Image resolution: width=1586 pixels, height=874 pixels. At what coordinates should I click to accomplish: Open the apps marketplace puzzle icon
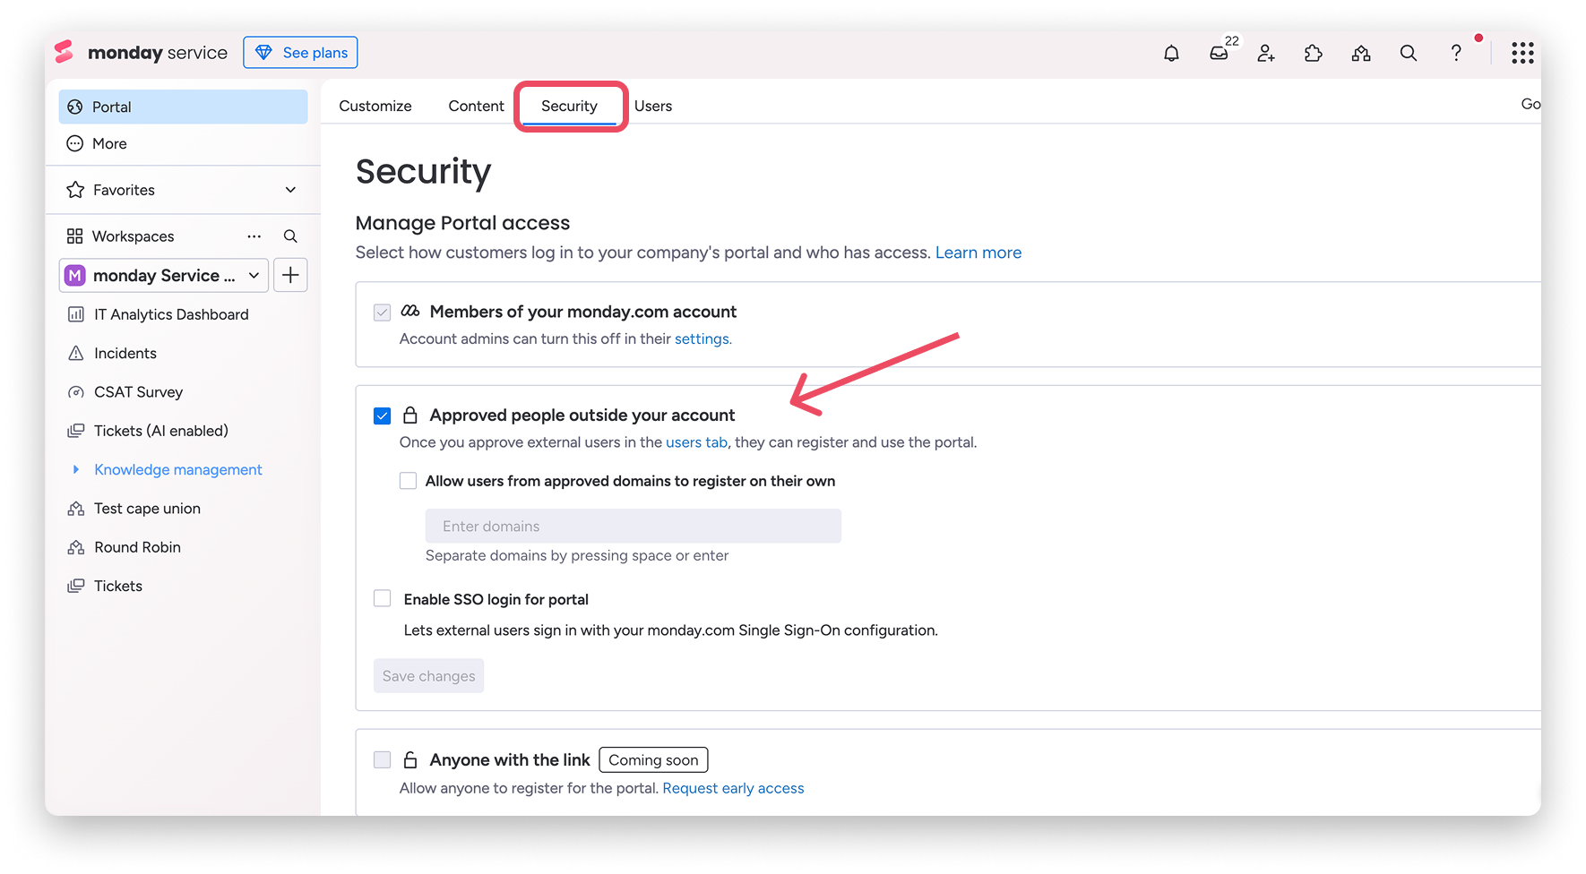1314,53
